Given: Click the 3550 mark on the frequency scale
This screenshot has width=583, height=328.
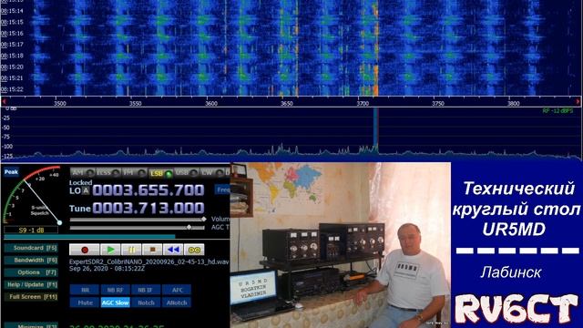Looking at the screenshot, I should coord(136,103).
